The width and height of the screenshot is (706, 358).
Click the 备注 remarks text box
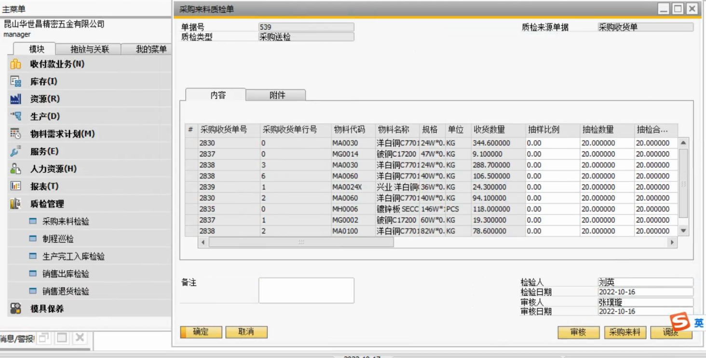point(306,290)
